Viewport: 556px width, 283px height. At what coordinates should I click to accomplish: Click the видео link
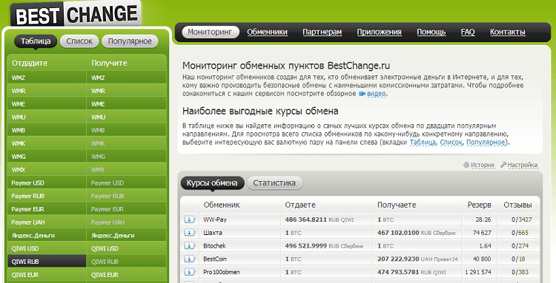pos(376,94)
